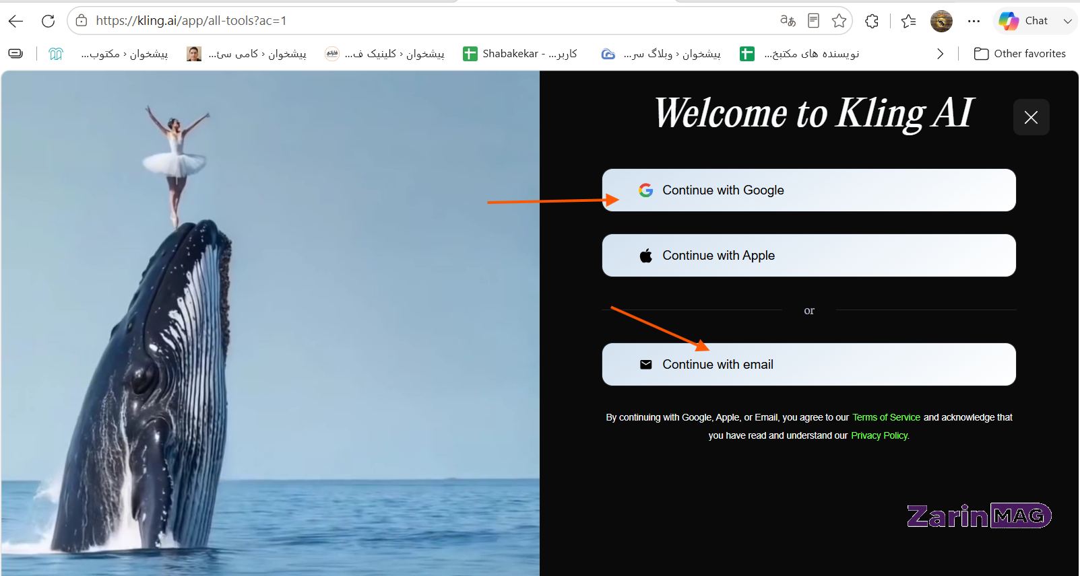
Task: Open browser settings and more menu
Action: 974,21
